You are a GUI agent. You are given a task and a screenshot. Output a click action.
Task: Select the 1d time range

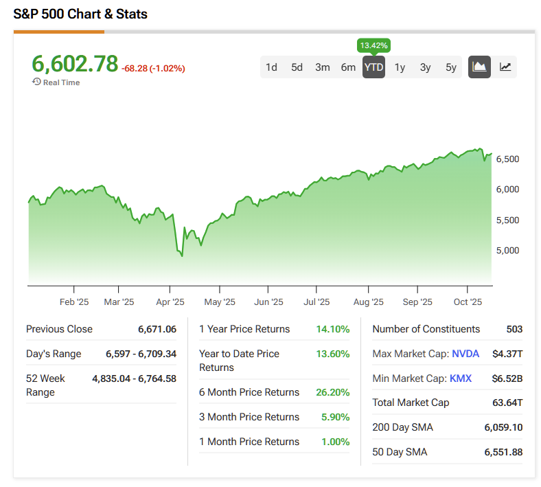[271, 67]
